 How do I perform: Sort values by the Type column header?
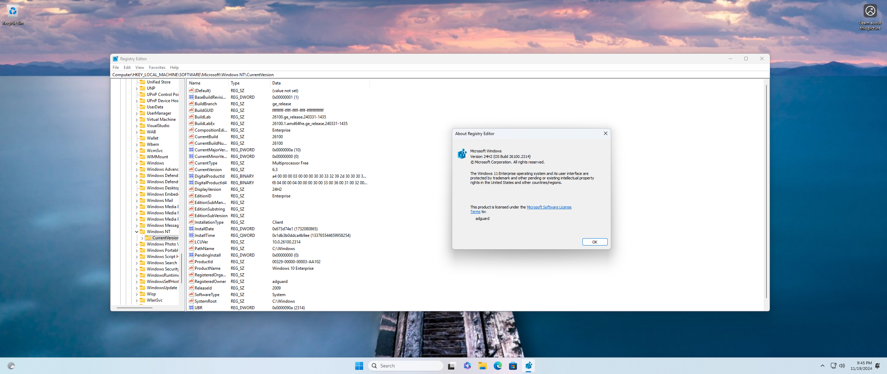coord(249,83)
